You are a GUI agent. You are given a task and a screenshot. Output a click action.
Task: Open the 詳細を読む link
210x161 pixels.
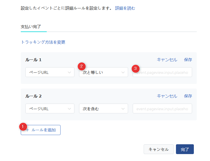(125, 8)
